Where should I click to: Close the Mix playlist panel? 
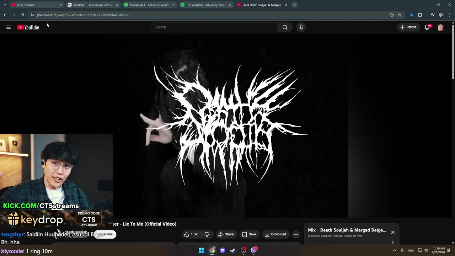[393, 232]
